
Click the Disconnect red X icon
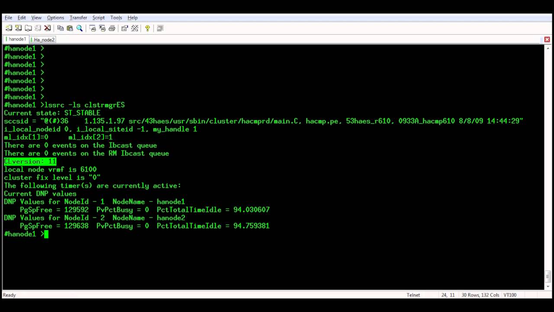point(48,28)
